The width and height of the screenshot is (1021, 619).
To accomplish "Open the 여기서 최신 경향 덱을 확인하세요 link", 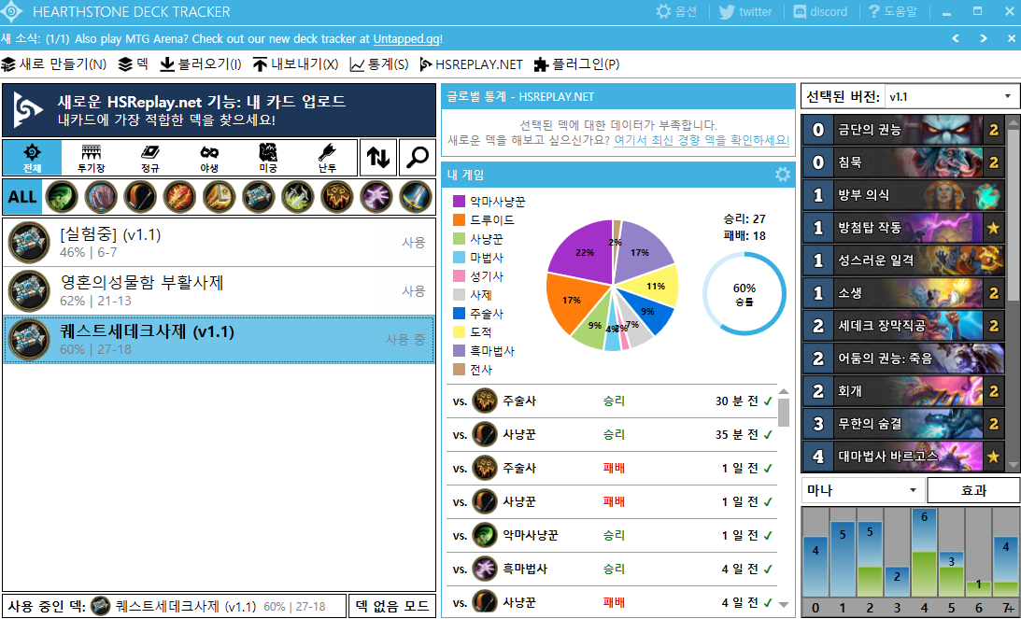I will [702, 140].
